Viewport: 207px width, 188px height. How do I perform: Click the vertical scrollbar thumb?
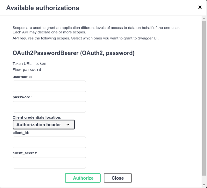click(x=204, y=99)
